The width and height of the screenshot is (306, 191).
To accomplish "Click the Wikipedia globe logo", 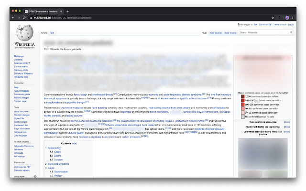I will coord(24,33).
